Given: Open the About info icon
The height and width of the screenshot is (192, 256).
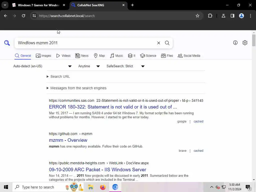Looking at the screenshot, I should (235, 42).
